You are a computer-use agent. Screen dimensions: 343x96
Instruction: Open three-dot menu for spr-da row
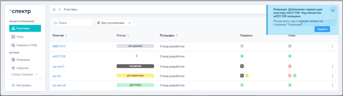click(332, 76)
